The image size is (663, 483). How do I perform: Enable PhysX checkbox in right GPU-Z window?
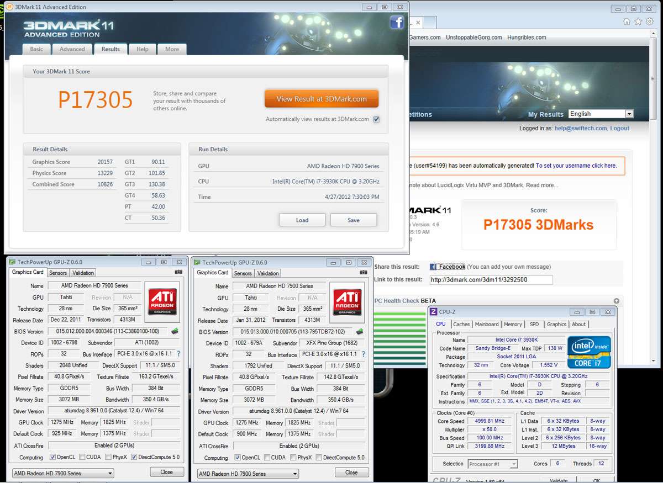[x=293, y=458]
